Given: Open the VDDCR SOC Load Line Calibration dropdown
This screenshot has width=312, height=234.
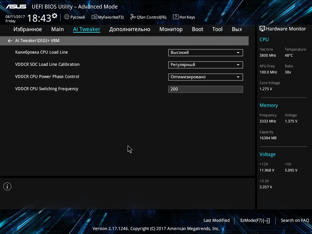Looking at the screenshot, I should pyautogui.click(x=206, y=65).
